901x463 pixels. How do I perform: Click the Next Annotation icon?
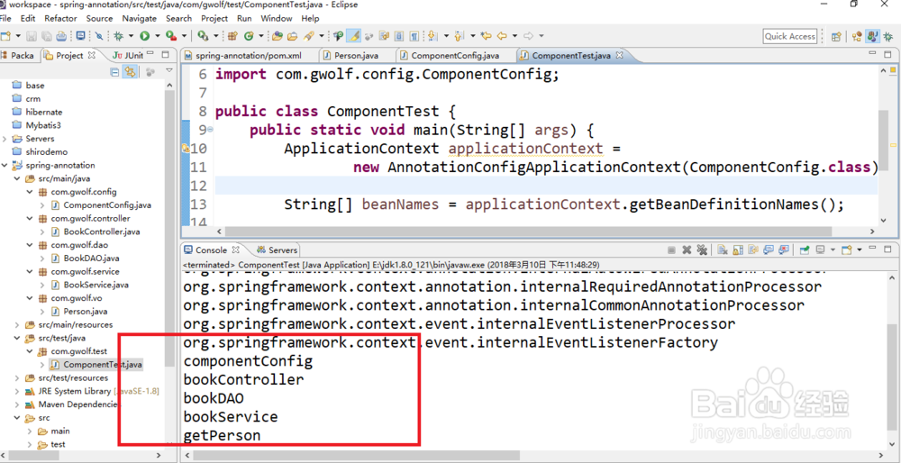[x=432, y=36]
